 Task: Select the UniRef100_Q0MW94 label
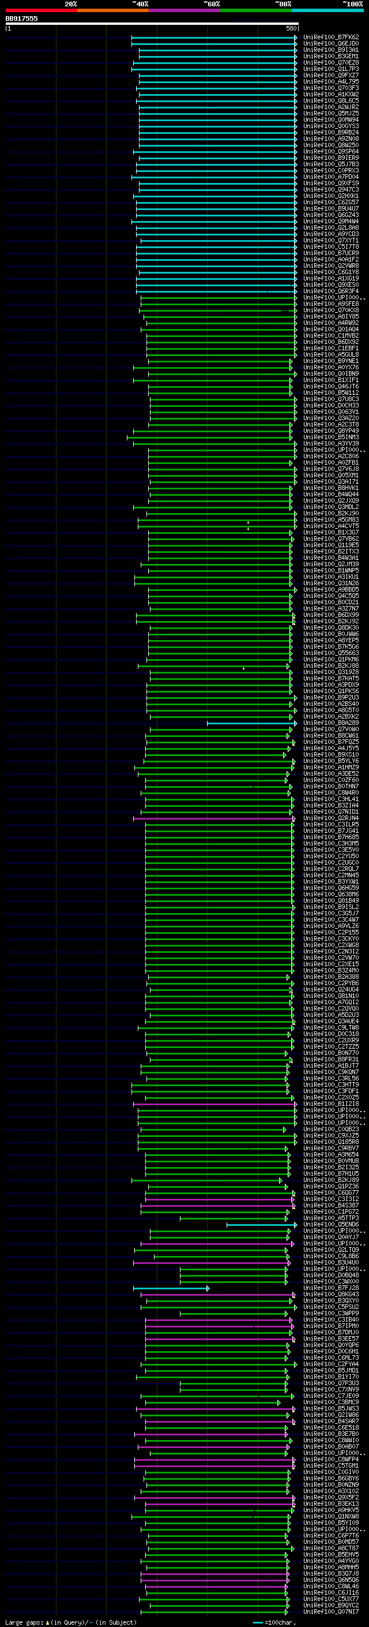331,120
